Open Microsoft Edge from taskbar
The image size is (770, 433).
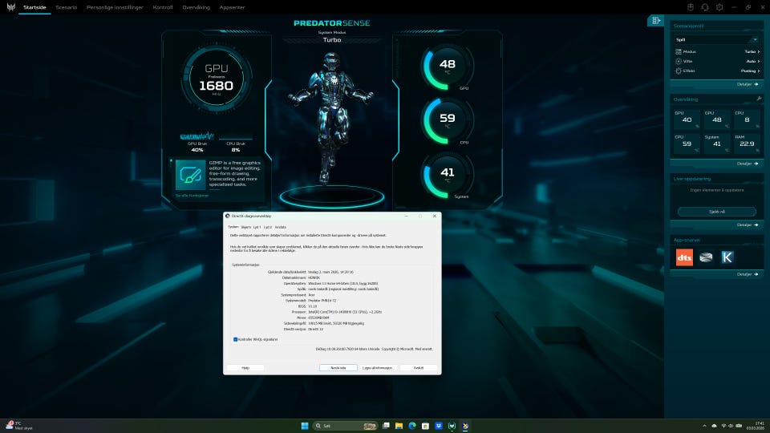click(412, 426)
